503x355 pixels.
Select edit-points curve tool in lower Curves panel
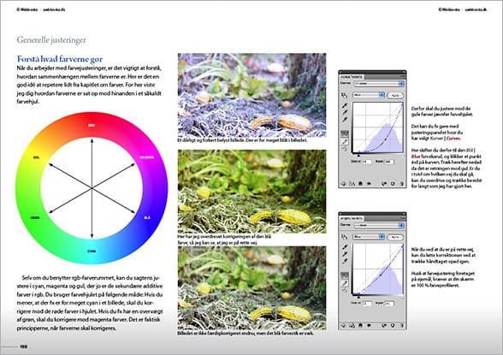[345, 275]
